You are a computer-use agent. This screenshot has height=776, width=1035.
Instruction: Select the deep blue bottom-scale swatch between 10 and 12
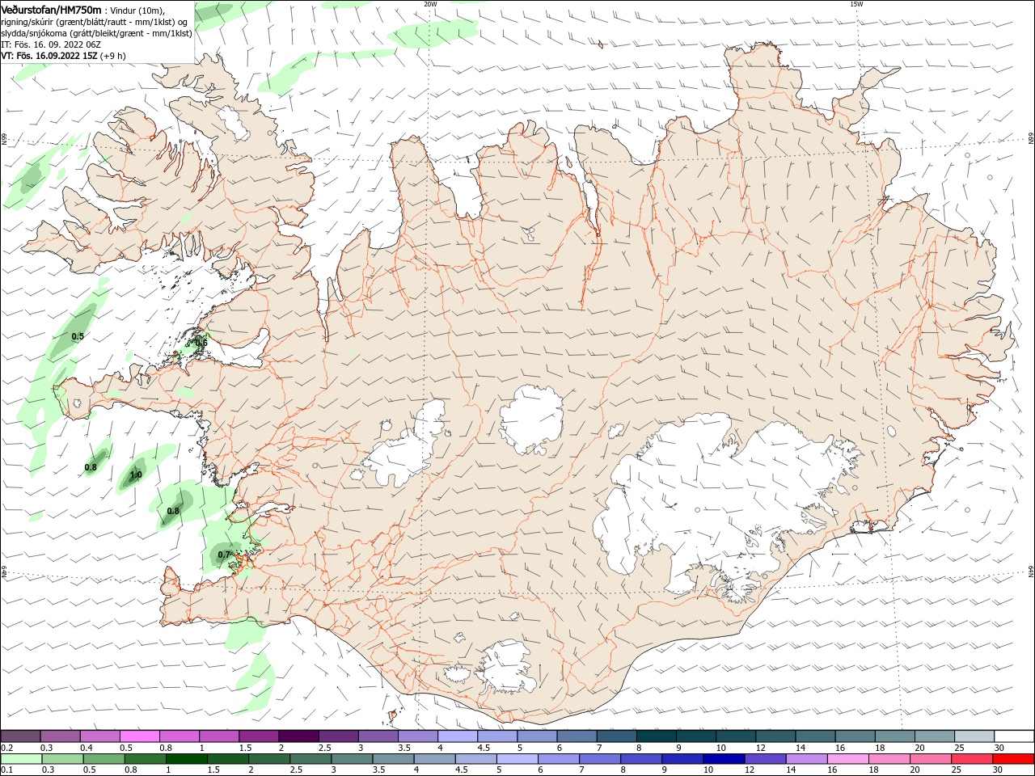point(724,759)
